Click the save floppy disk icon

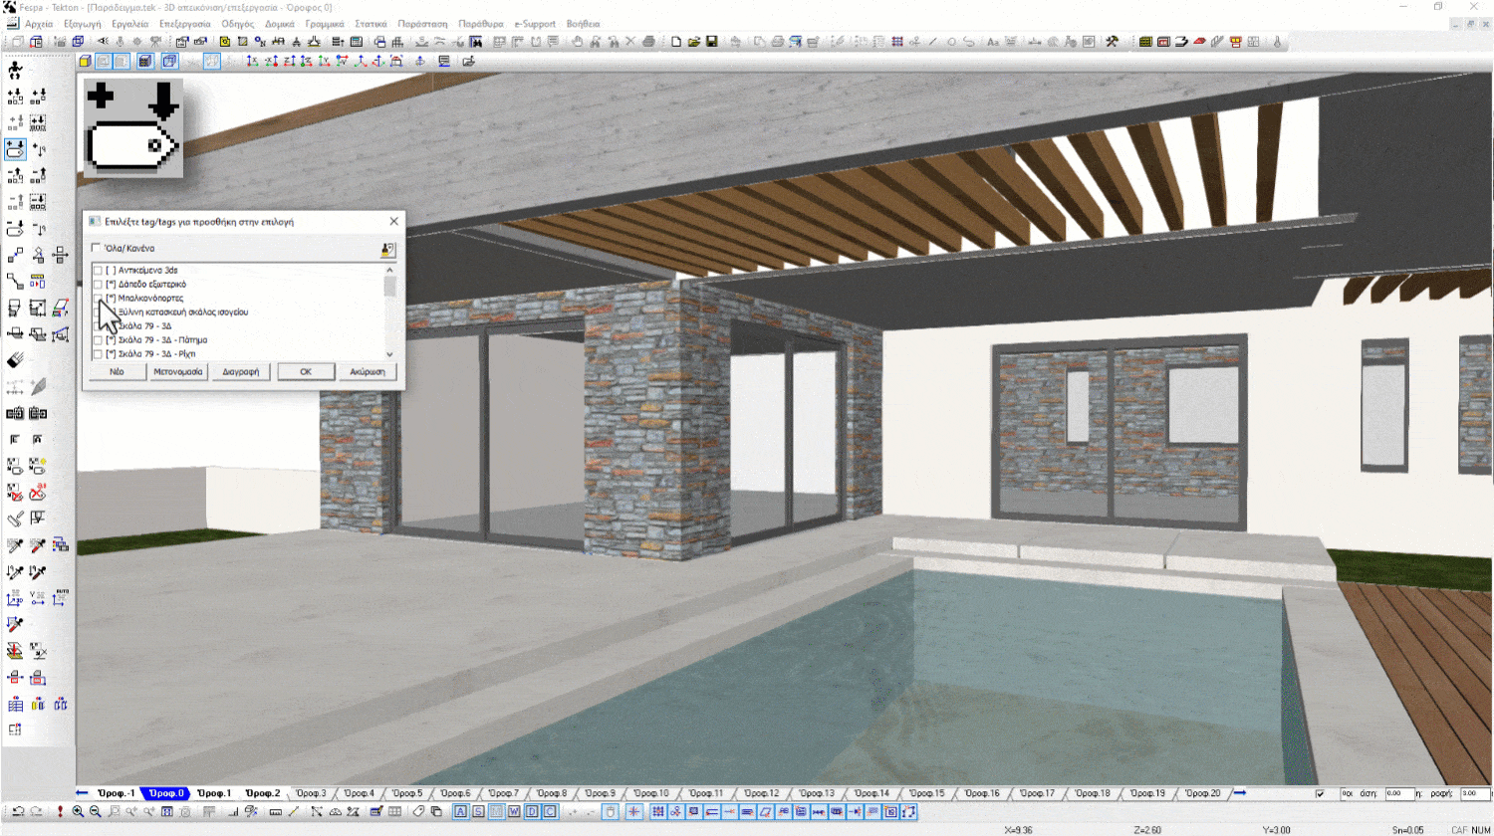[x=711, y=42]
